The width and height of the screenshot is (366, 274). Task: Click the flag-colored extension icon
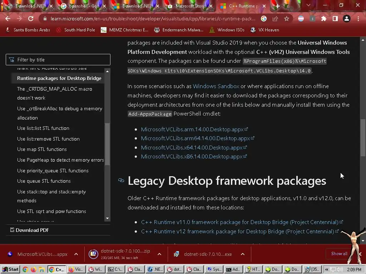[x=301, y=19]
